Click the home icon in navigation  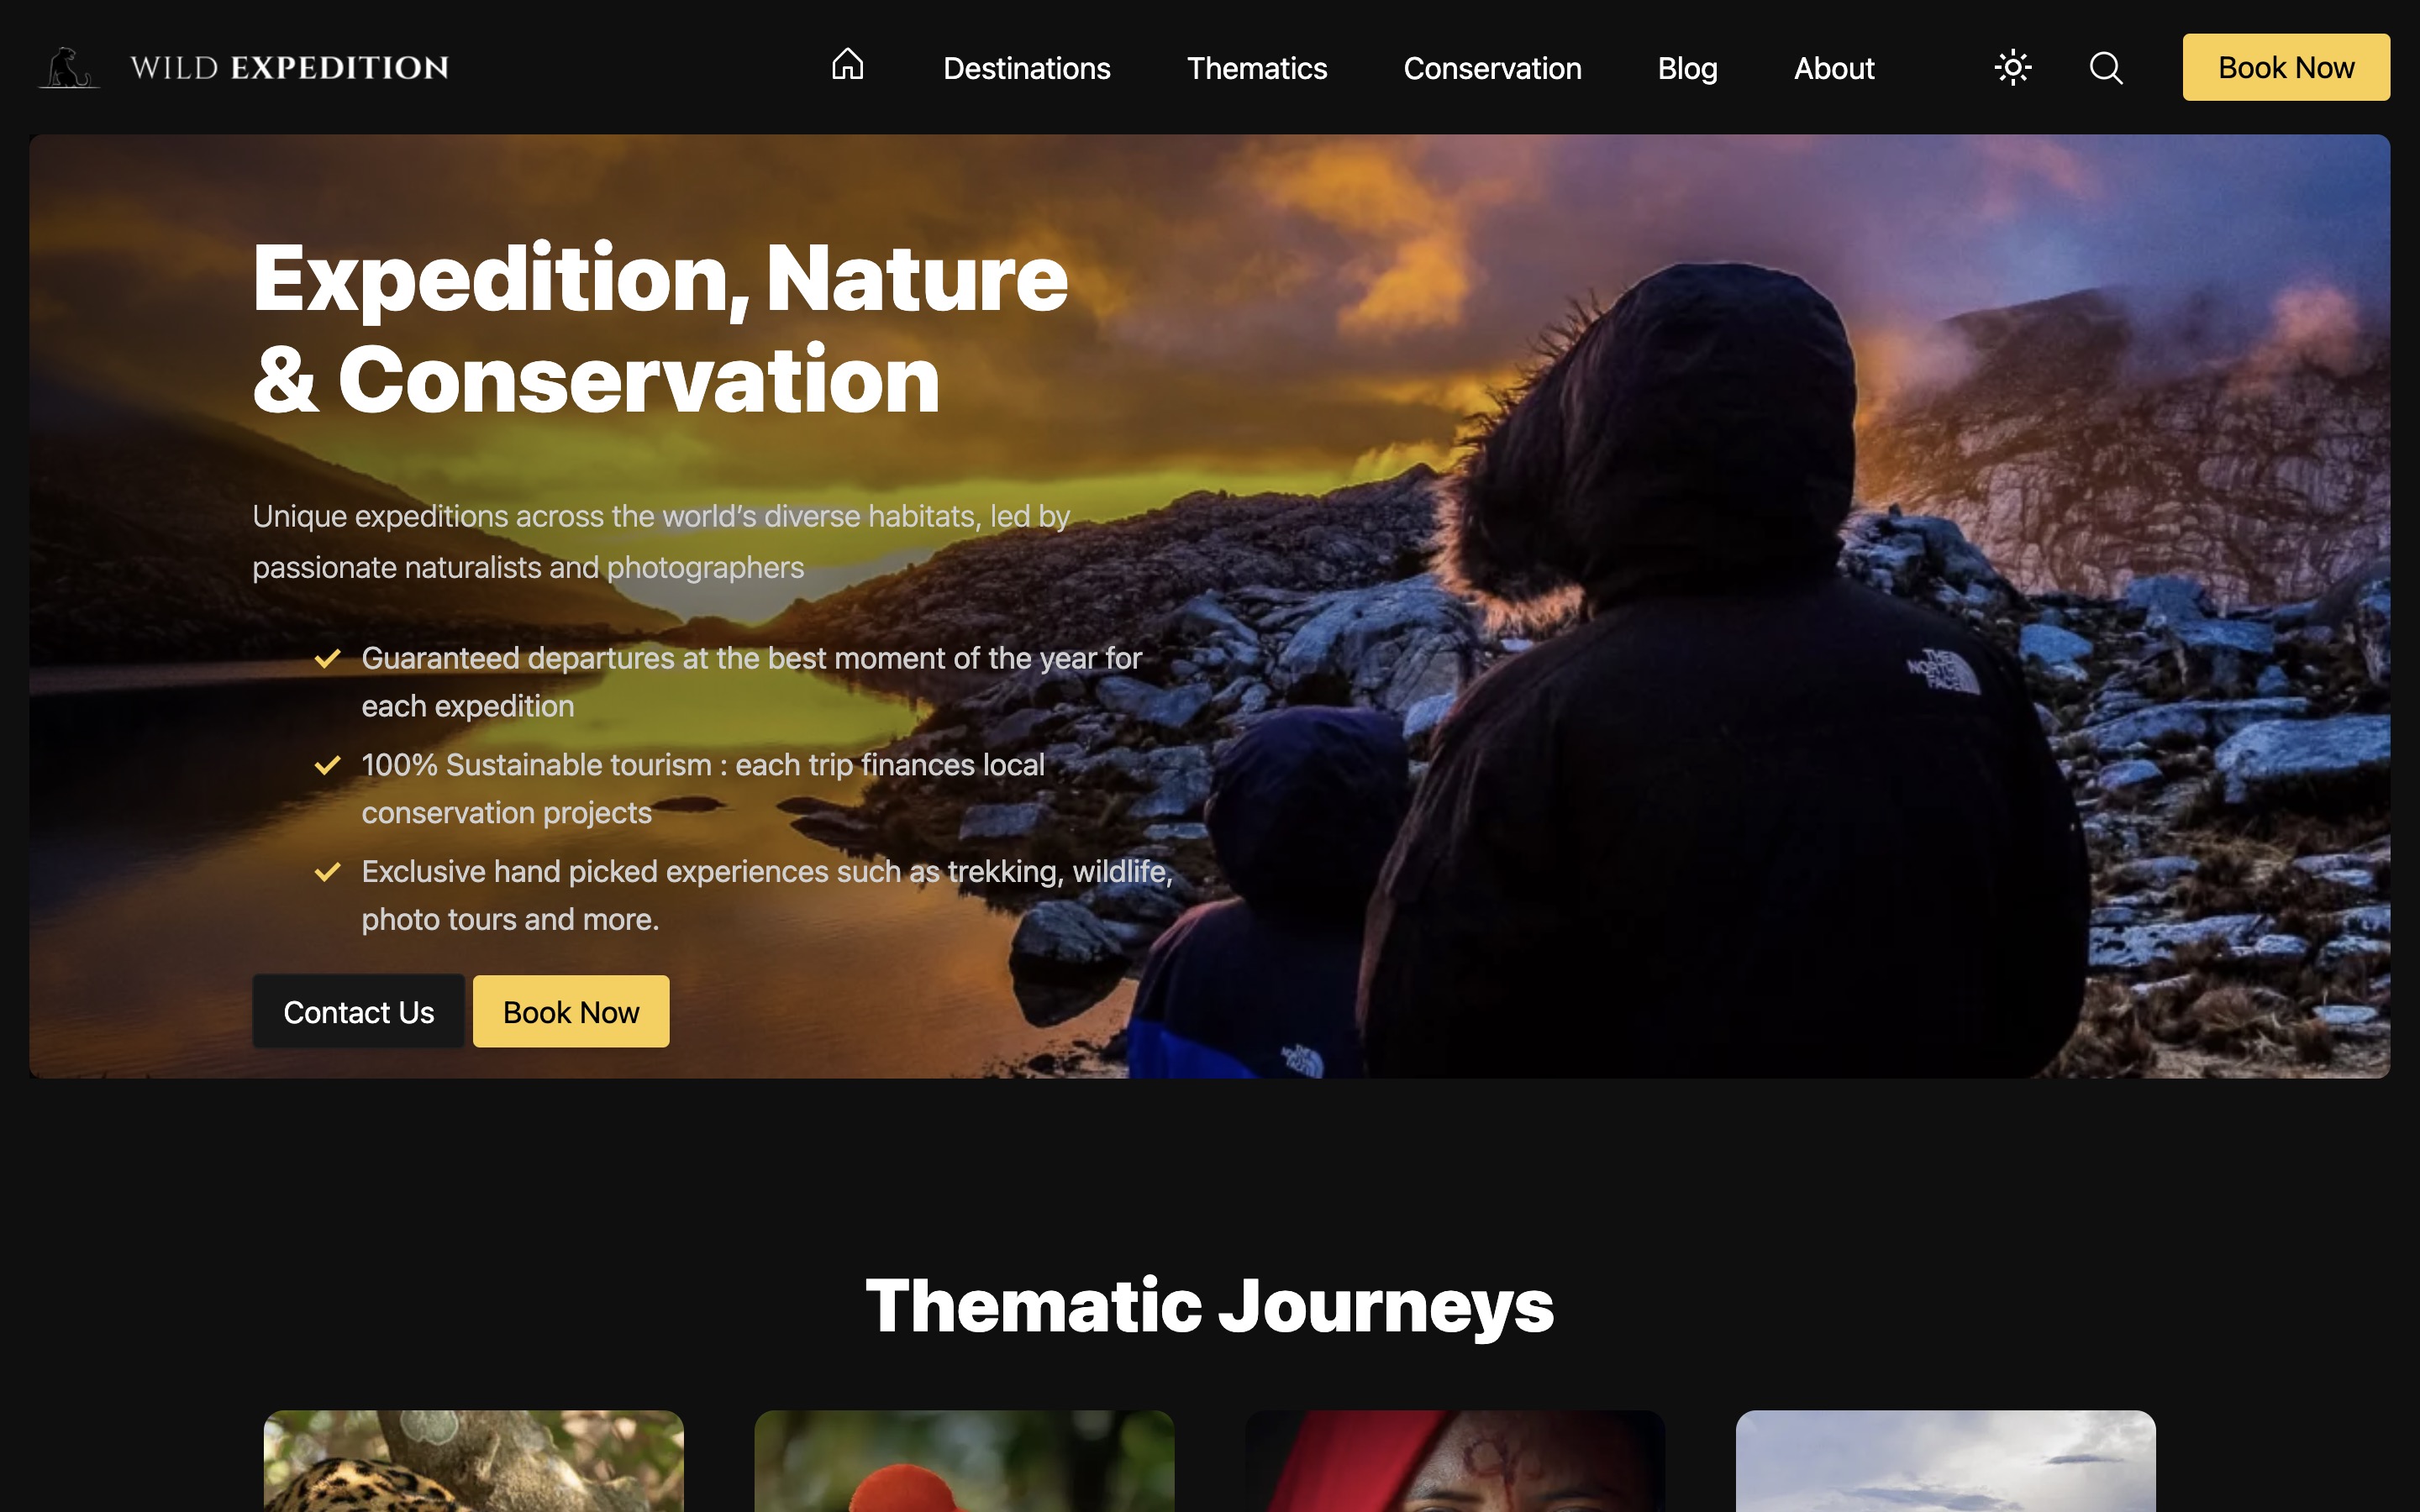847,65
